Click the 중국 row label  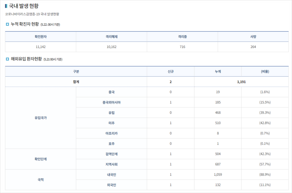coord(112,92)
